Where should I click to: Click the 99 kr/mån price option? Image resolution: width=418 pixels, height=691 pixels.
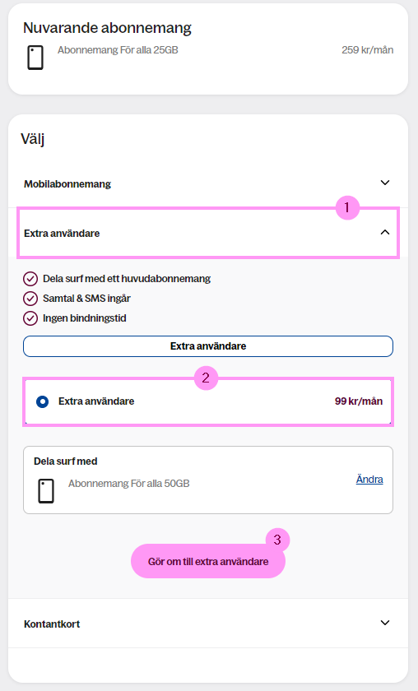(359, 401)
